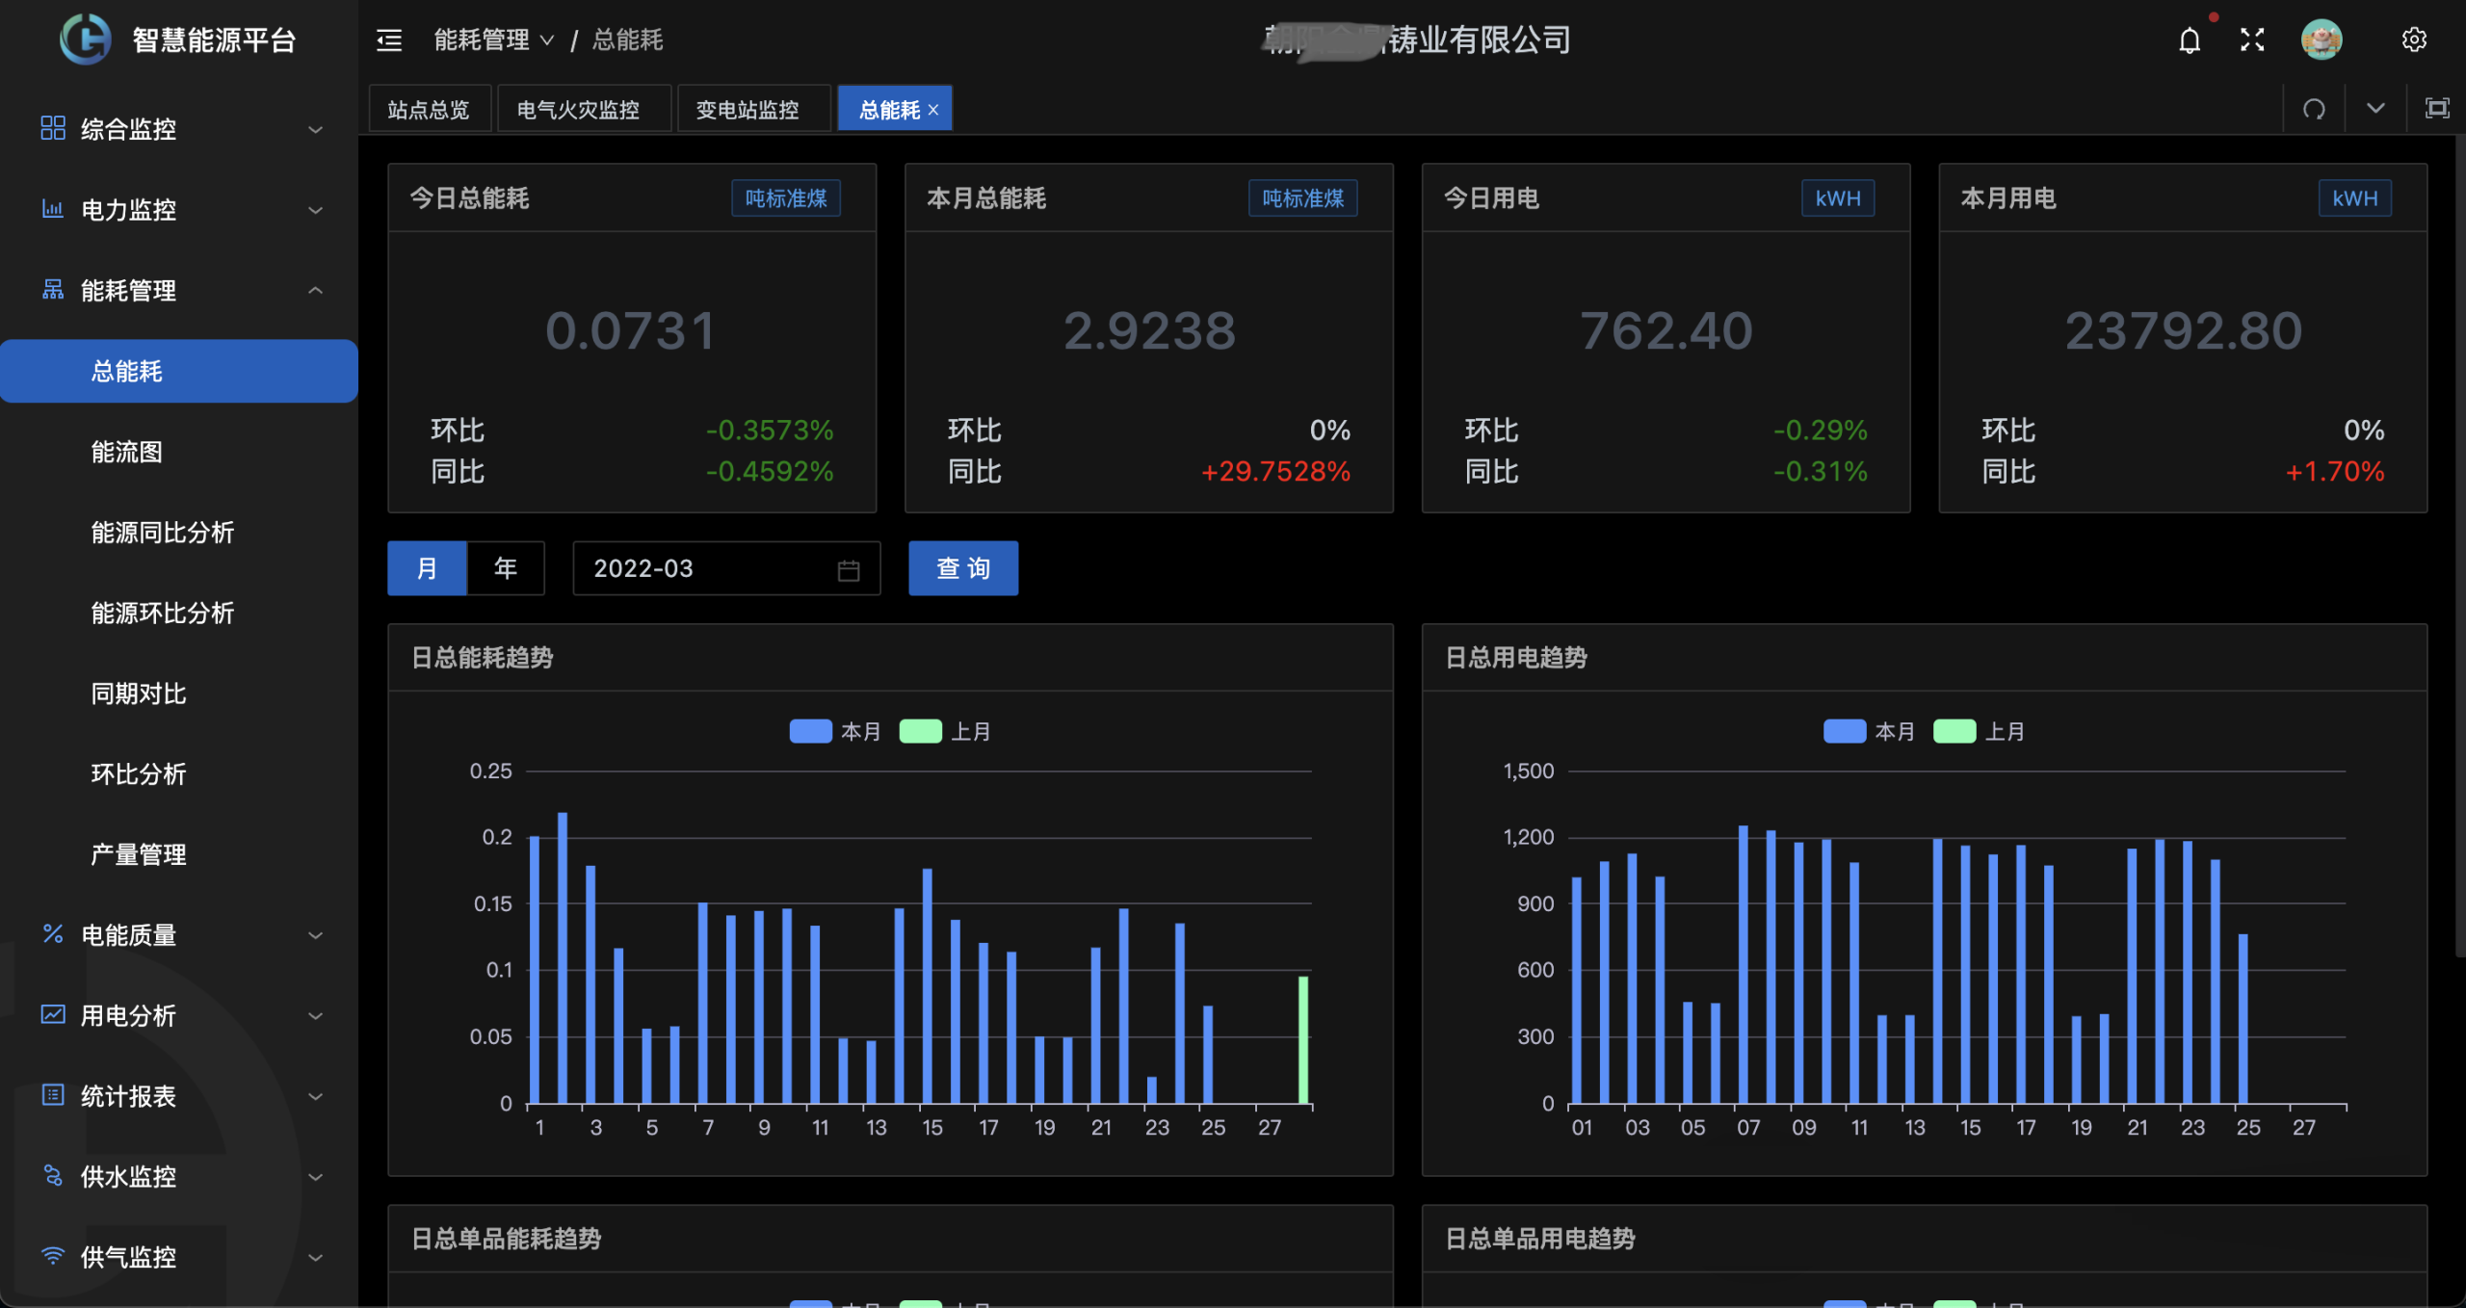Viewport: 2466px width, 1308px height.
Task: Close the 总能耗 tab
Action: pyautogui.click(x=933, y=110)
